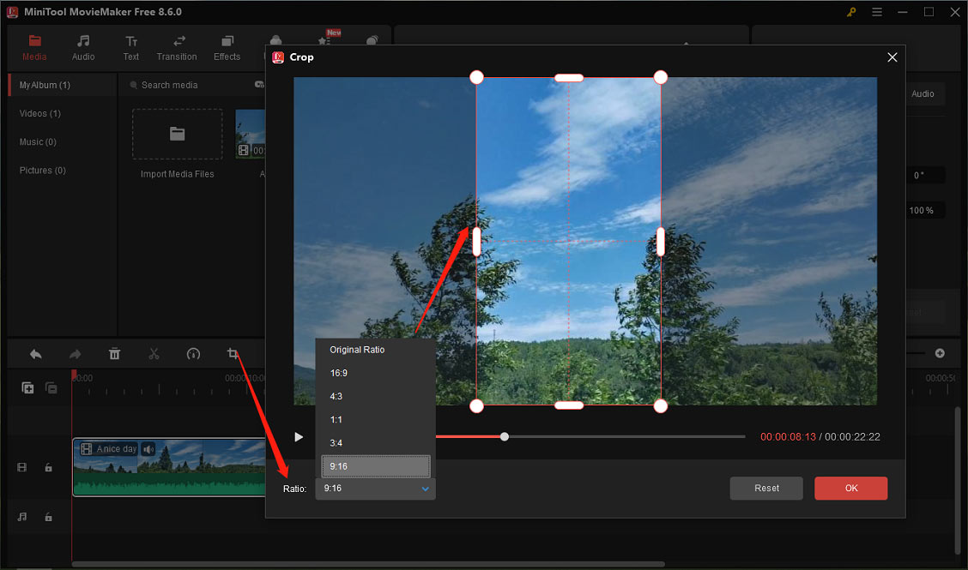
Task: Select the Split scissors icon
Action: point(154,353)
